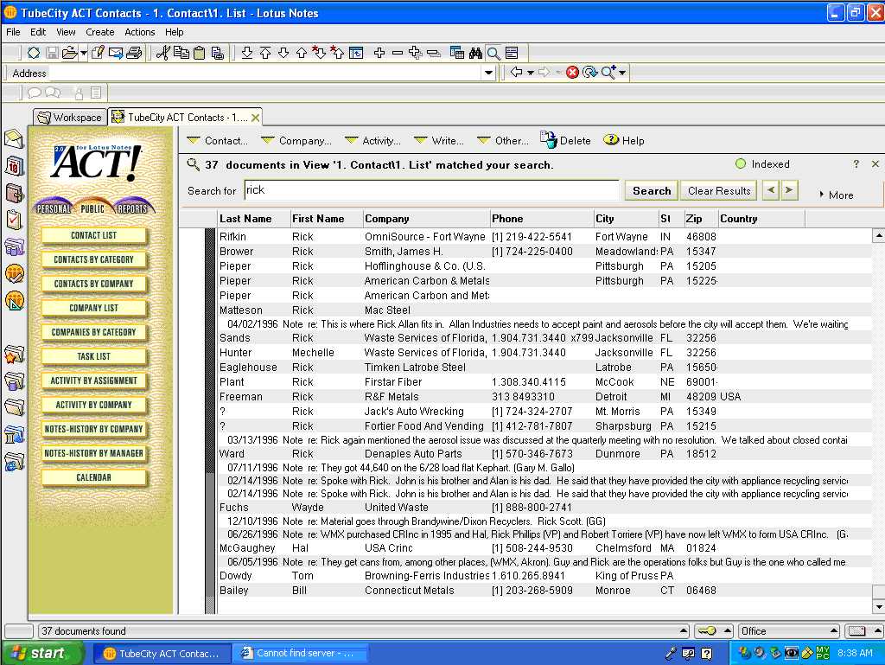
Task: Click the Search for text field
Action: (x=432, y=190)
